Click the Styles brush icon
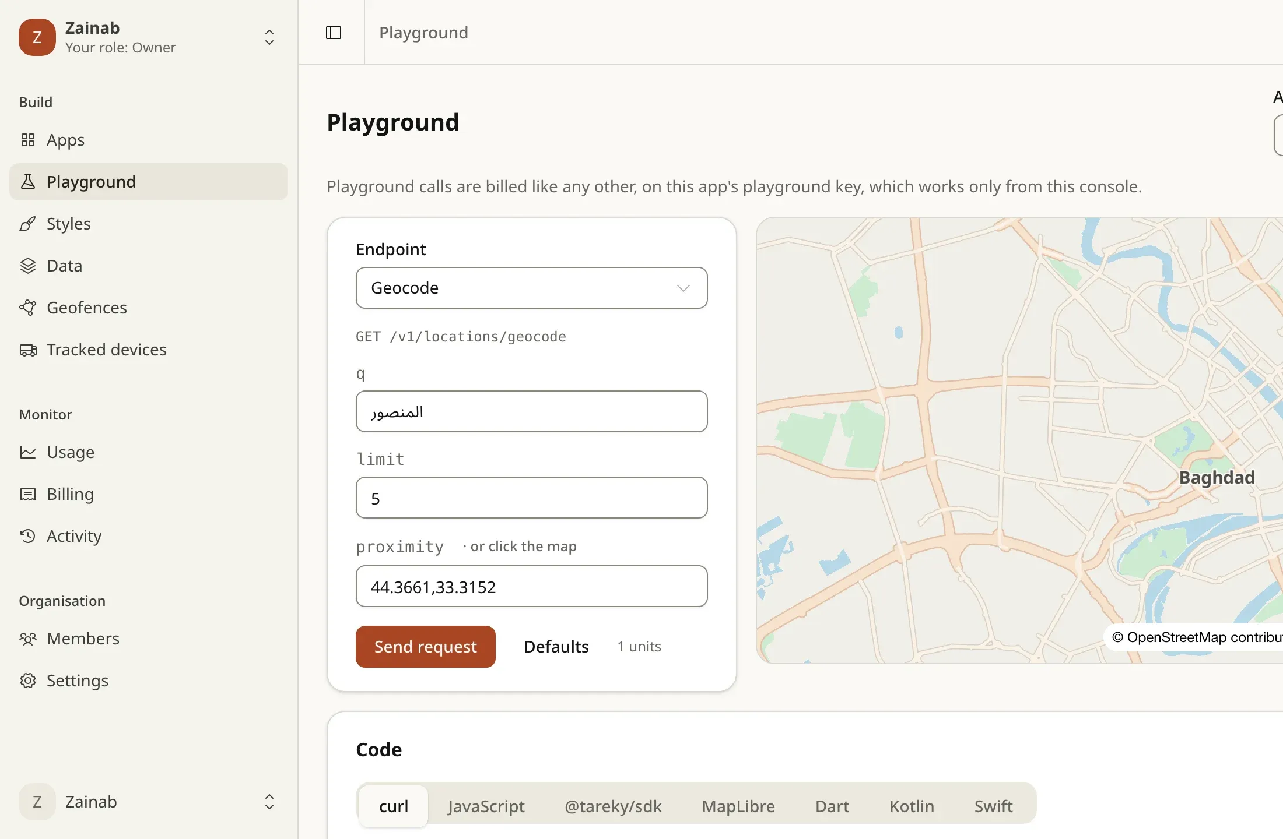Viewport: 1283px width, 839px height. click(28, 224)
